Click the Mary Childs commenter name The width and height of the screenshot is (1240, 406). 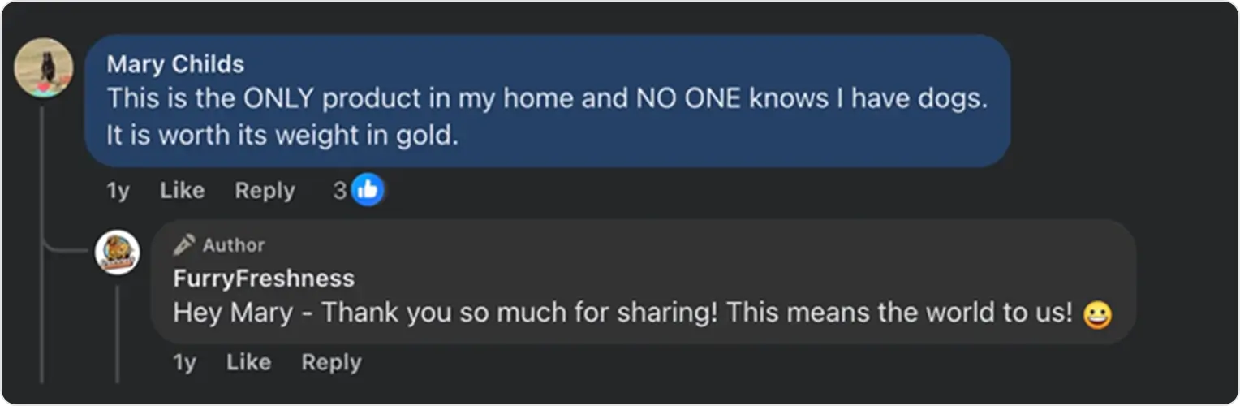[175, 64]
